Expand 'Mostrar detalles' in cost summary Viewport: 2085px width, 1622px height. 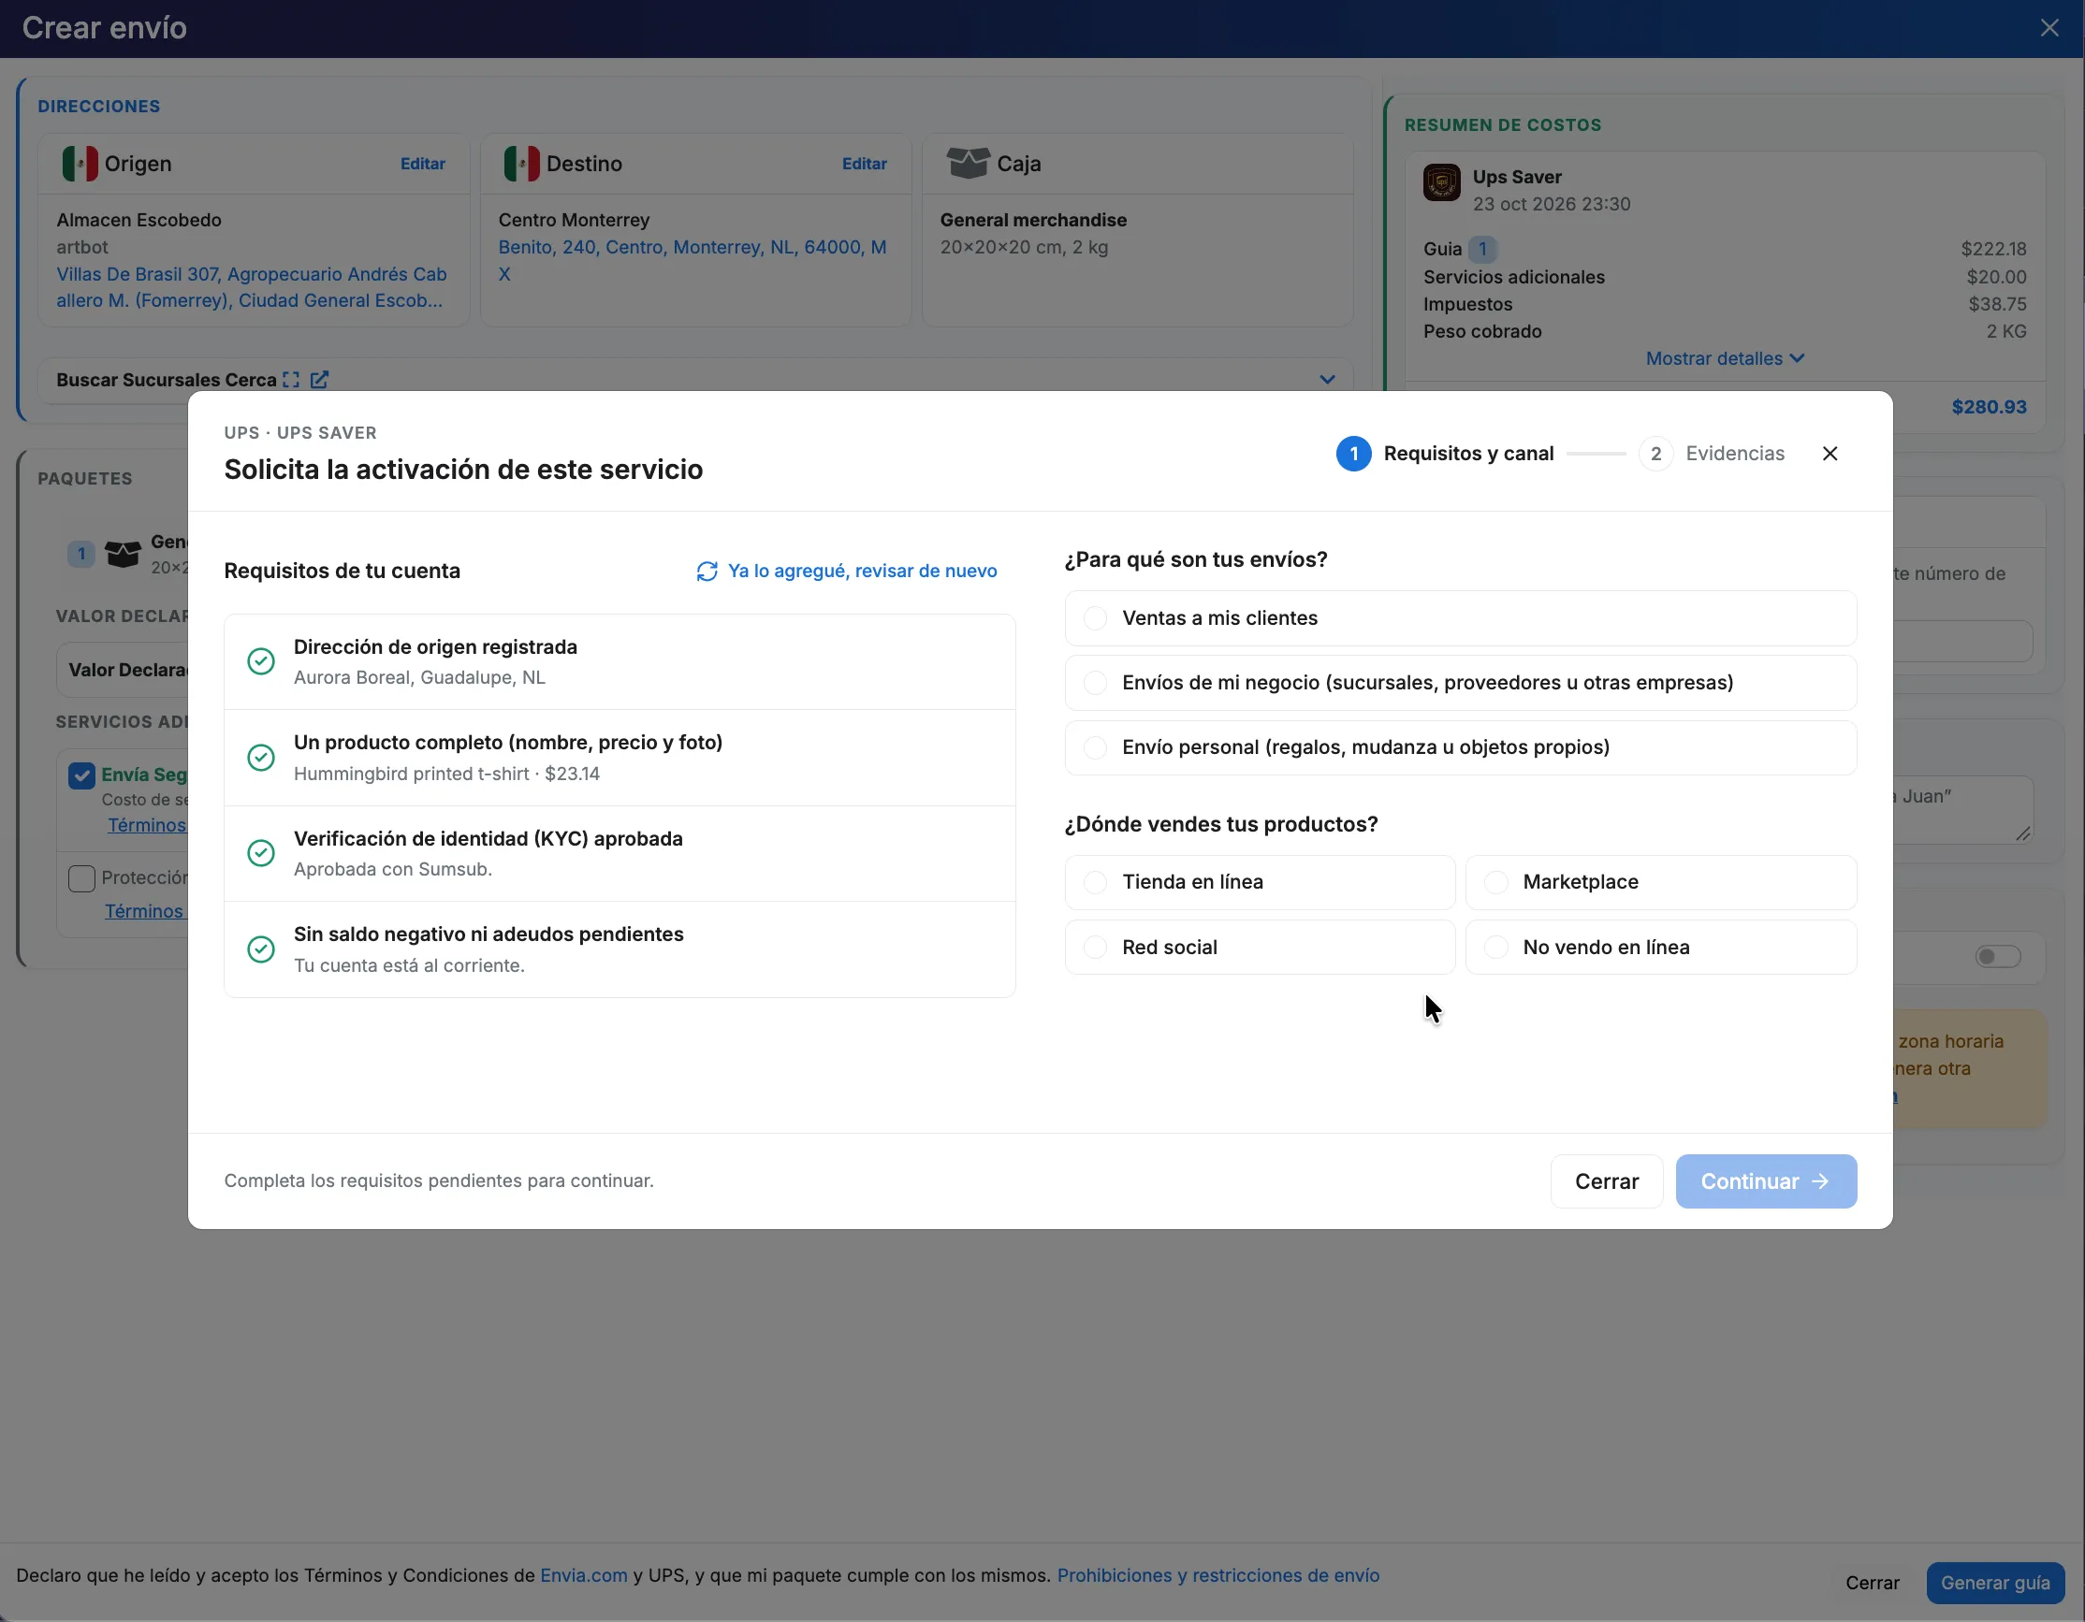[1724, 359]
